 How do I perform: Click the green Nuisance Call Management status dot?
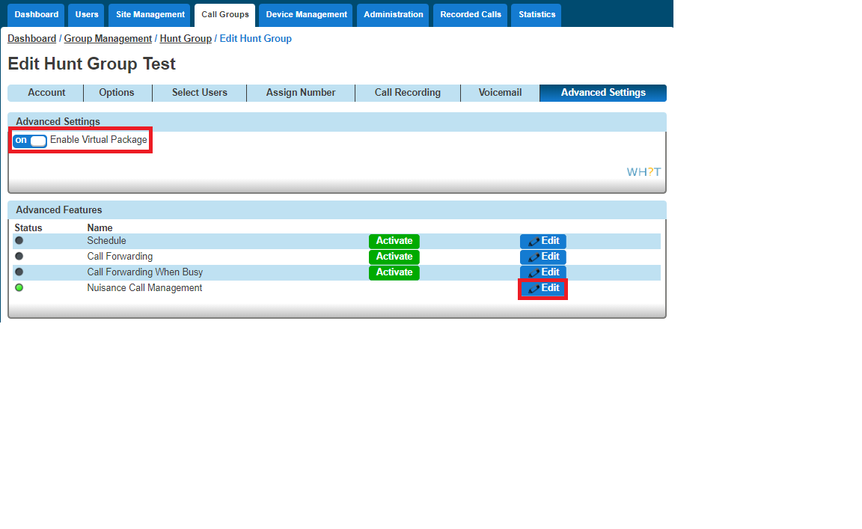click(x=19, y=287)
